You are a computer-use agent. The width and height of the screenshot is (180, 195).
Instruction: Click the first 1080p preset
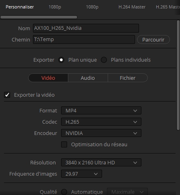click(55, 7)
